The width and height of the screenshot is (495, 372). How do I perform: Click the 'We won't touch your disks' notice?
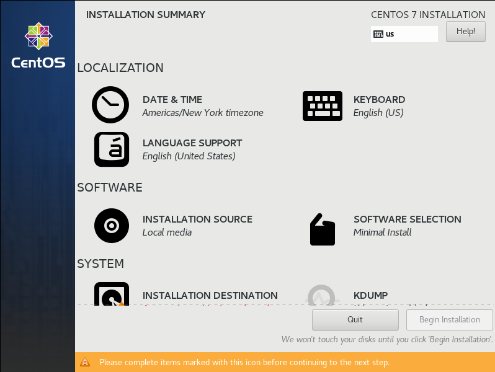pos(386,340)
